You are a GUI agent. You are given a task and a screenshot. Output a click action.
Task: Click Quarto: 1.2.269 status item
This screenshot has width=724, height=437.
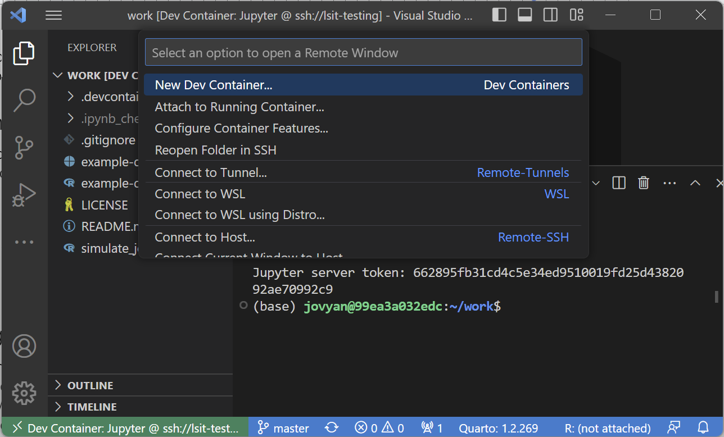(498, 428)
